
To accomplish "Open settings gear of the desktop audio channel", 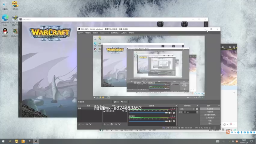I will pyautogui.click(x=174, y=121).
